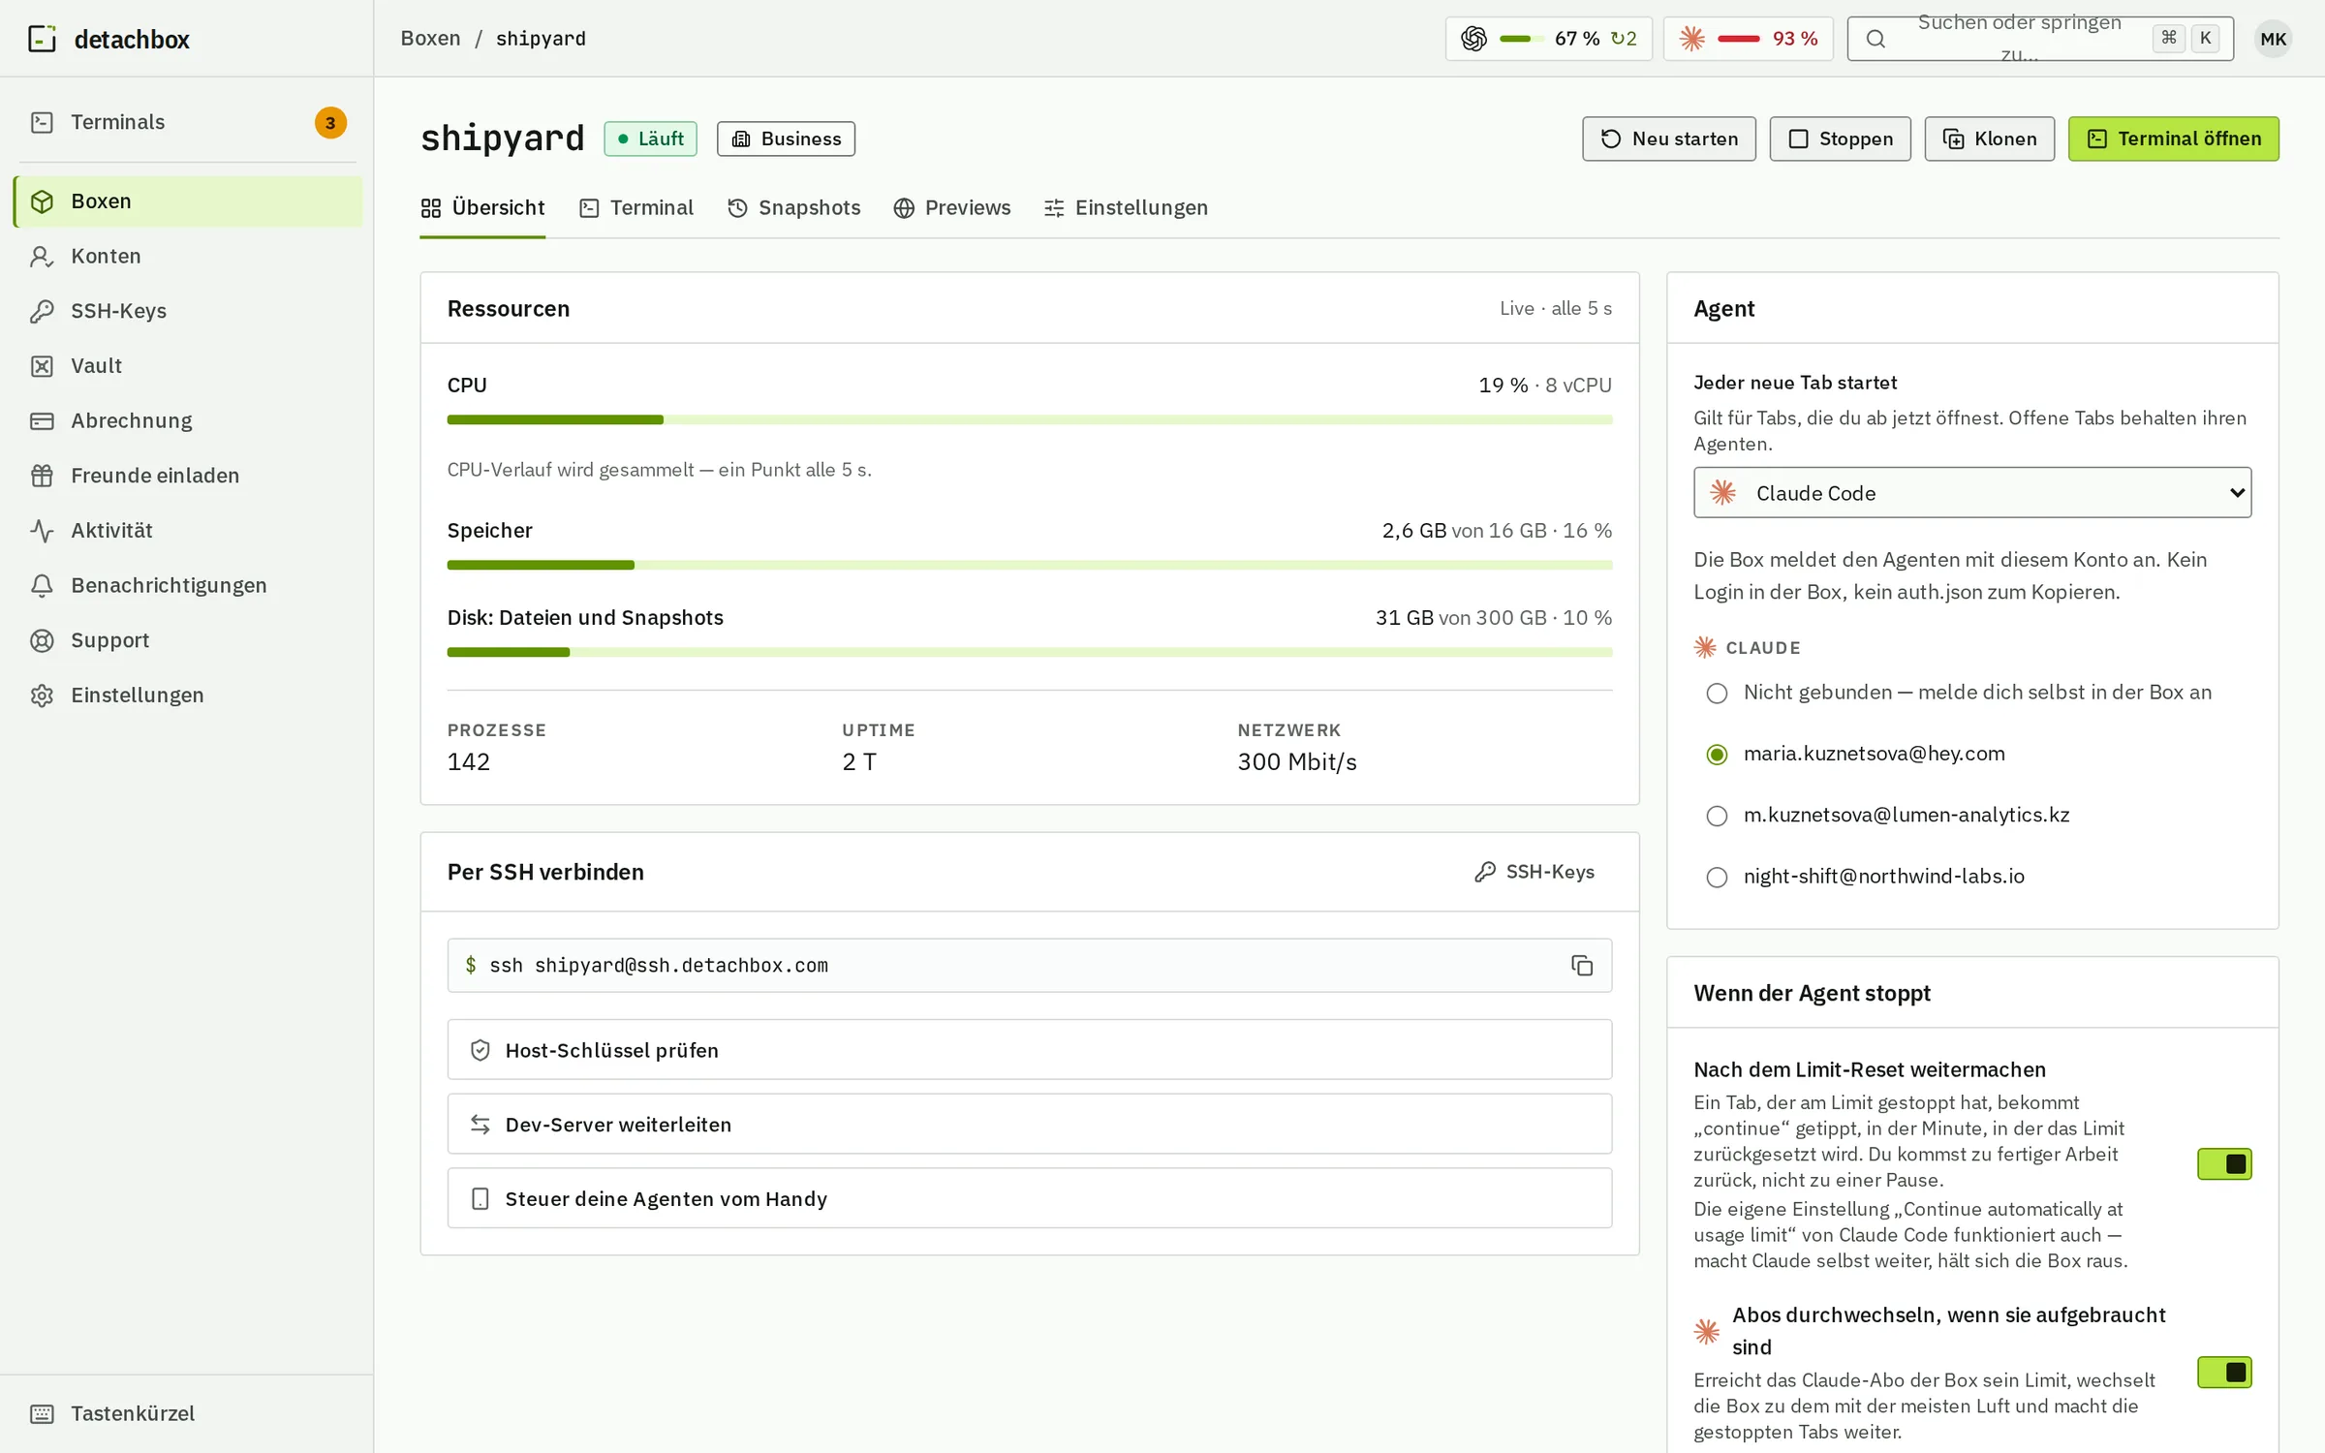Expand Host-Schlüssel prüfen row
2325x1453 pixels.
(1029, 1050)
